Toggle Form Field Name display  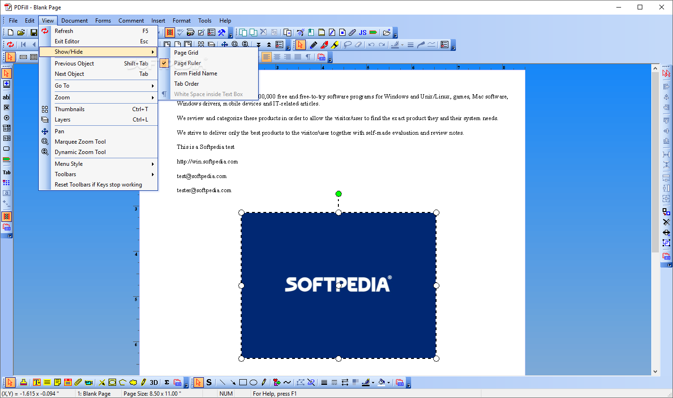208,73
